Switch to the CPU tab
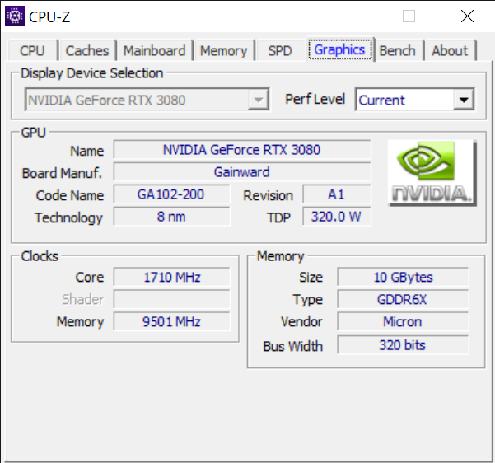Image resolution: width=495 pixels, height=463 pixels. [x=32, y=50]
